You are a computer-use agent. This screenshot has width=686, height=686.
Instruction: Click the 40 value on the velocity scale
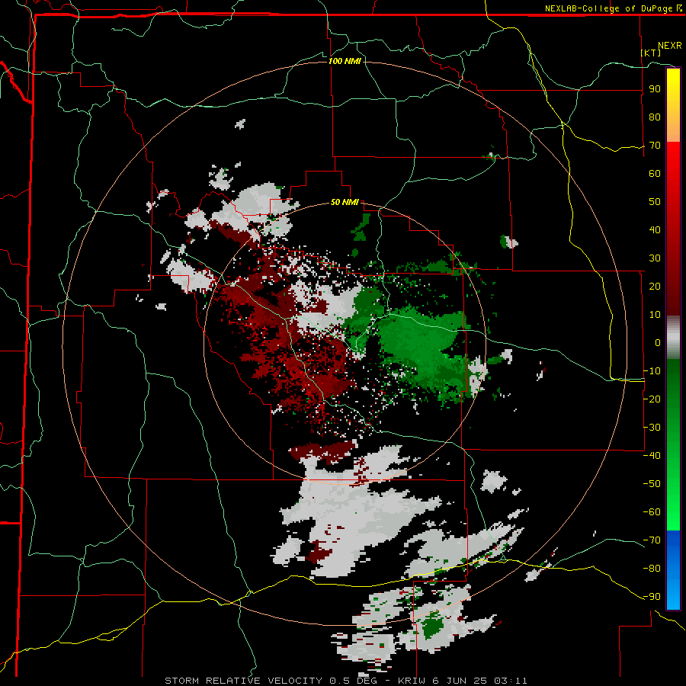point(655,229)
